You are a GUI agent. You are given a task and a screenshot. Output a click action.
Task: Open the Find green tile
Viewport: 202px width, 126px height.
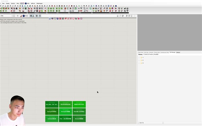tap(65, 119)
